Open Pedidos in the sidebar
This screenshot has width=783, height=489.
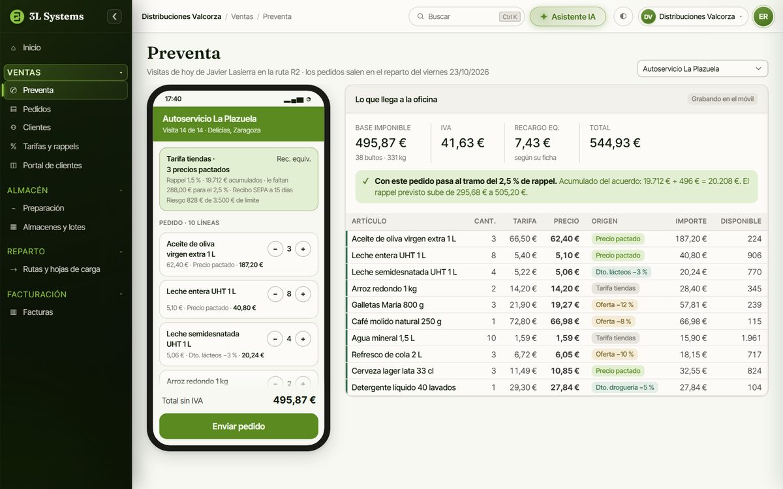click(66, 109)
